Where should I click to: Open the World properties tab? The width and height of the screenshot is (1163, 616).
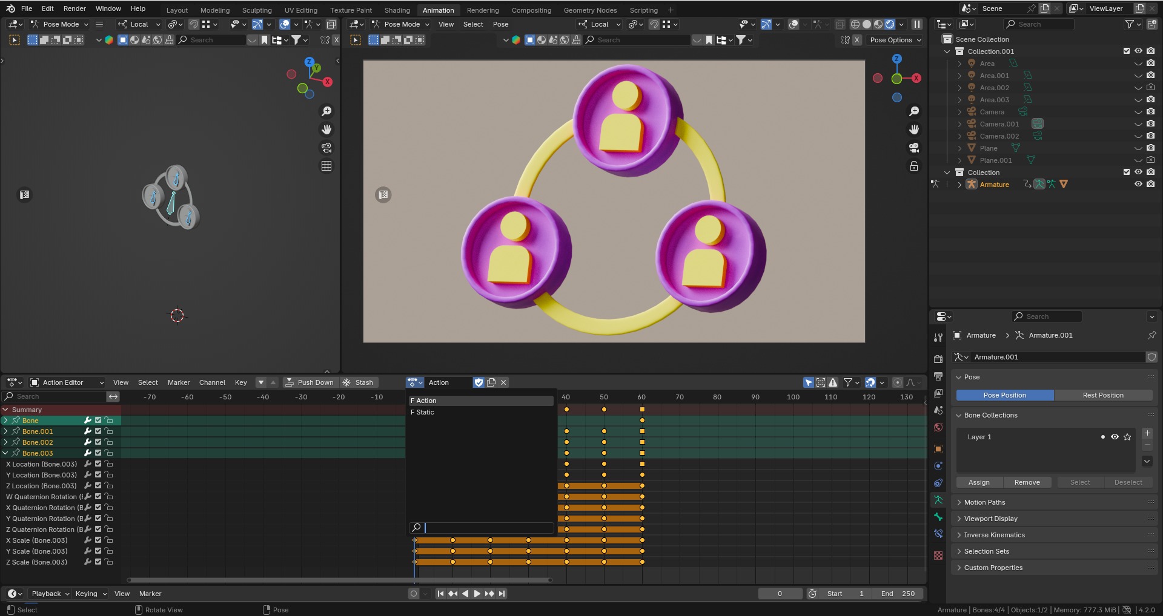pos(938,427)
